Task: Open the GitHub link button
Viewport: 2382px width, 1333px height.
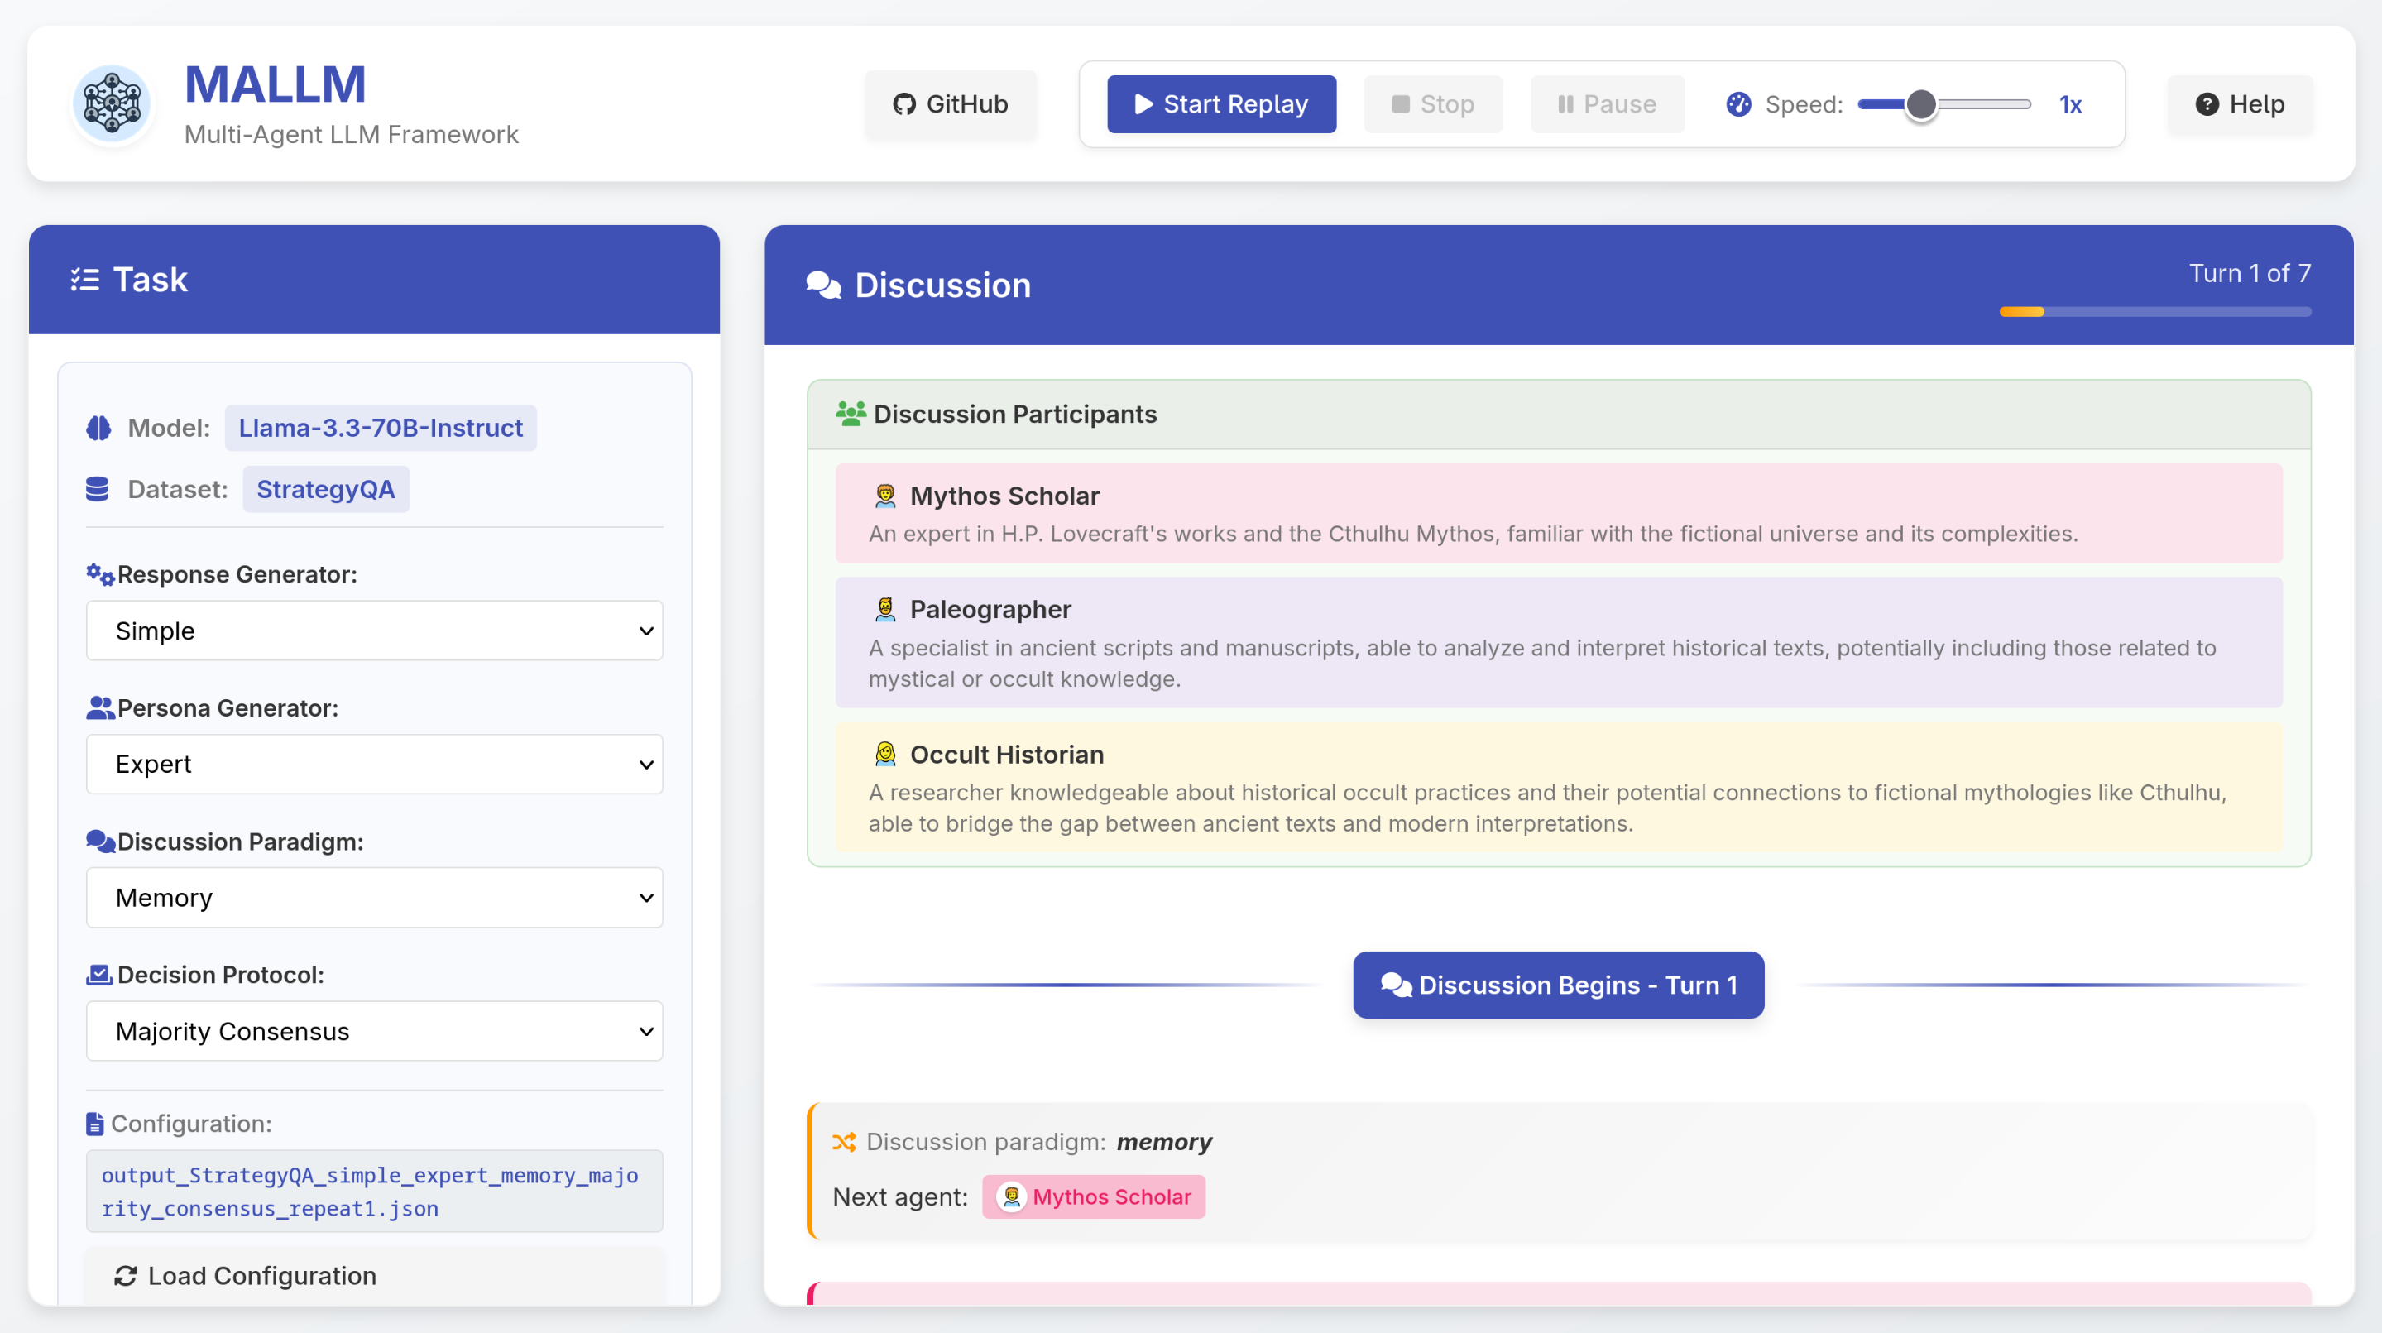Action: pyautogui.click(x=951, y=104)
